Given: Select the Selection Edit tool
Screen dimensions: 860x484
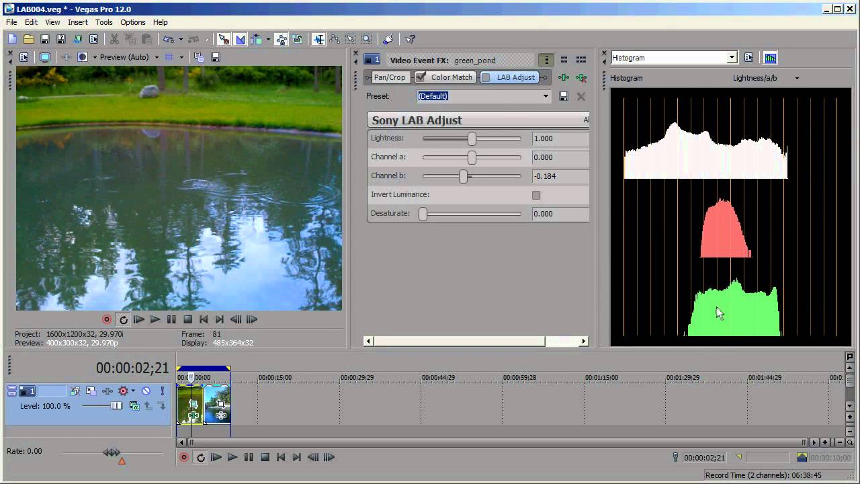Looking at the screenshot, I should [350, 40].
